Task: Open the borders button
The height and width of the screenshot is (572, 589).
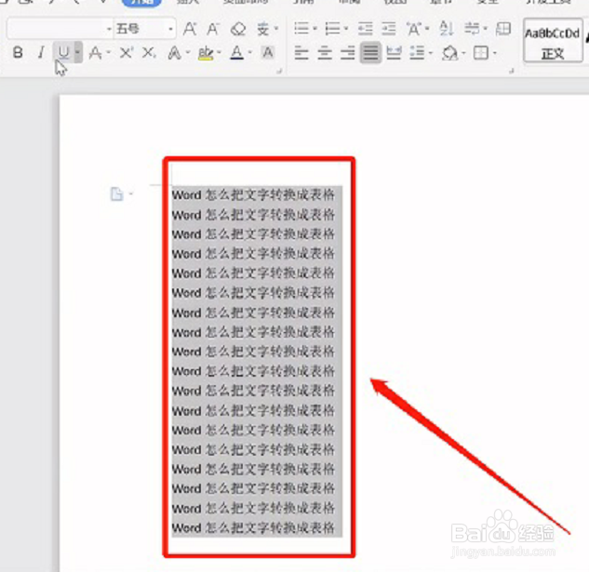Action: (x=481, y=53)
